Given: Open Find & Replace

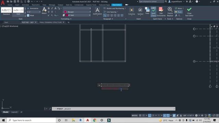Looking at the screenshot, I should point(170,12).
